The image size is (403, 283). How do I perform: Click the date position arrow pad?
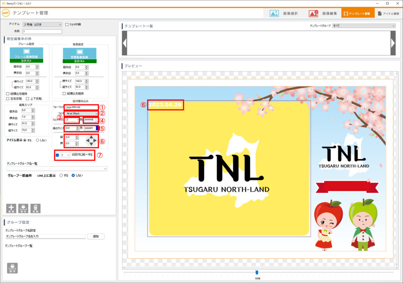(x=91, y=141)
